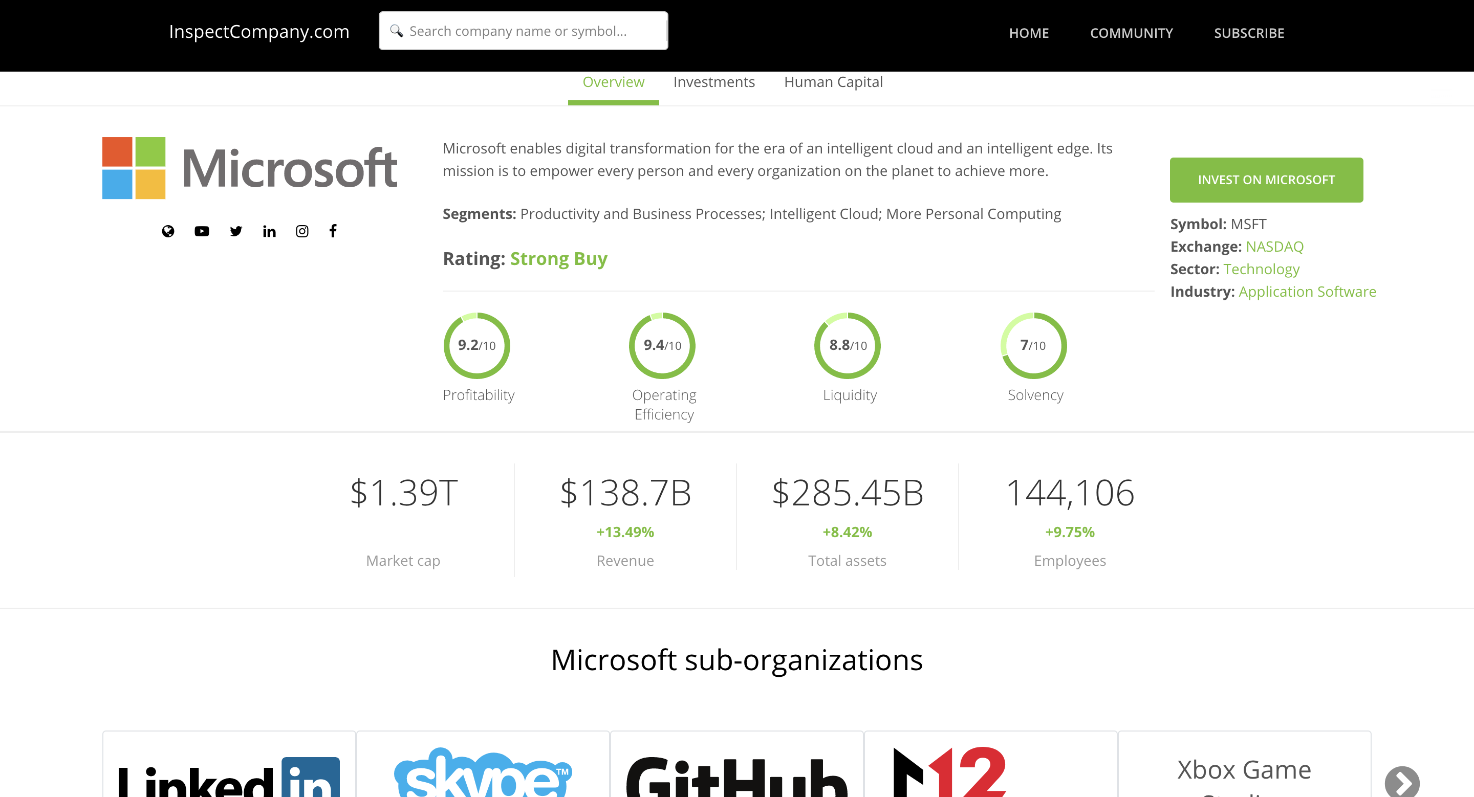This screenshot has width=1474, height=797.
Task: Click the Profitability 9.2/10 score gauge
Action: point(476,345)
